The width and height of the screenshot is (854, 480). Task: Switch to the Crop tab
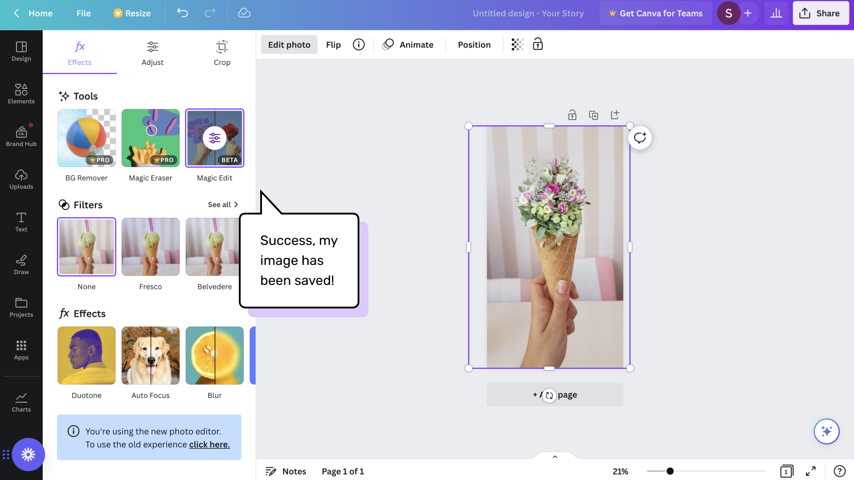(x=222, y=52)
